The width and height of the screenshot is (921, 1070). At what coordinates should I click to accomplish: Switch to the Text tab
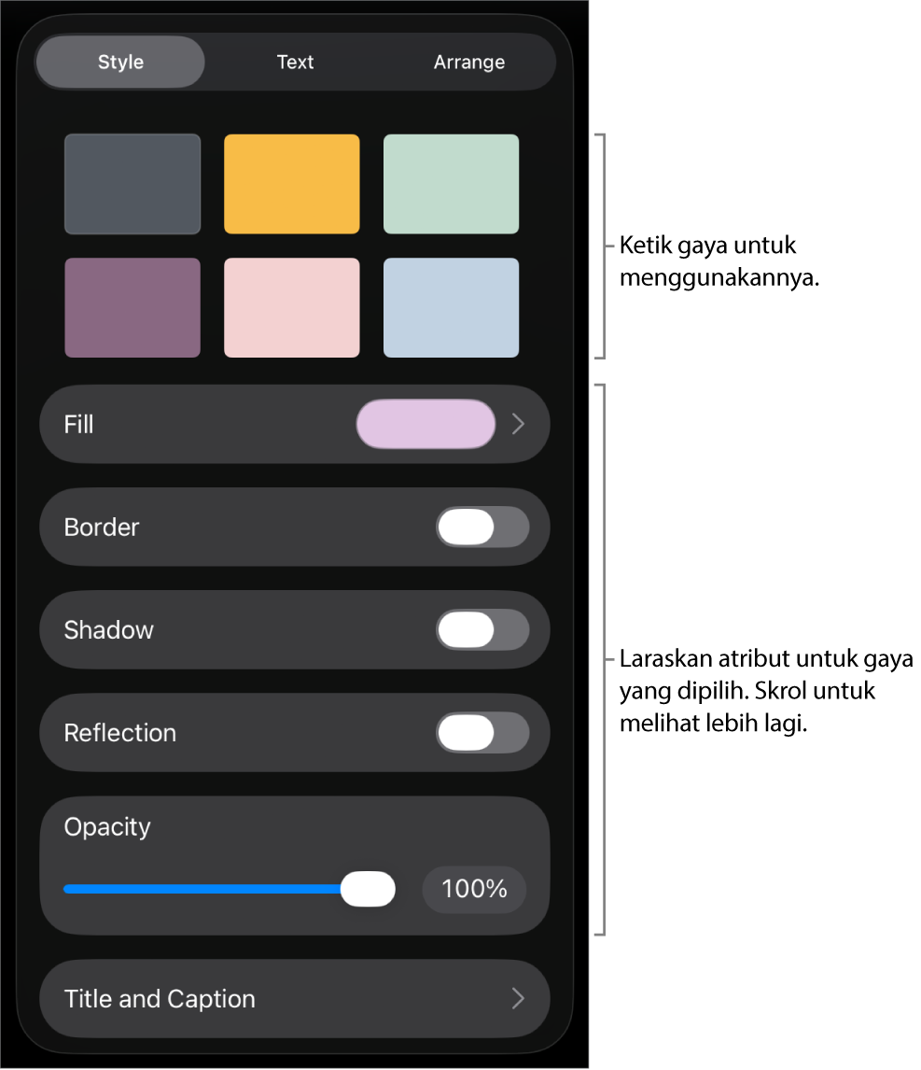pyautogui.click(x=295, y=62)
